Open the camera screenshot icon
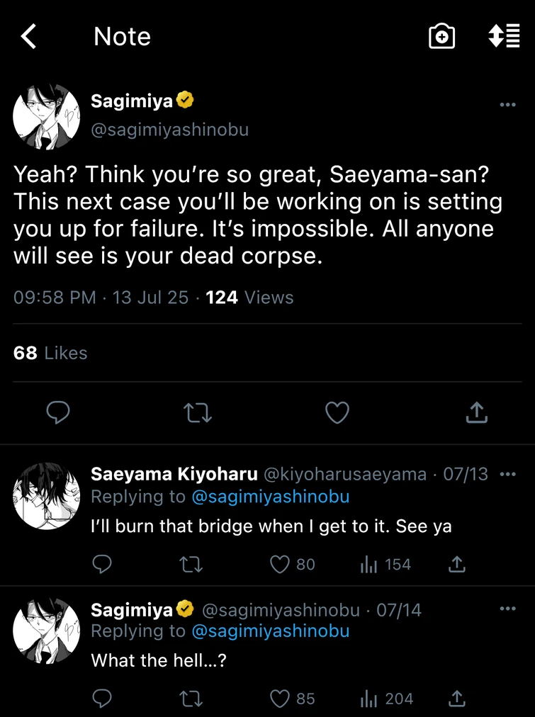 tap(441, 36)
